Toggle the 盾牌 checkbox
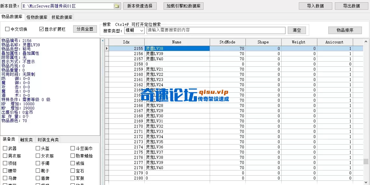Screen dimensions: 370x185 (38, 178)
